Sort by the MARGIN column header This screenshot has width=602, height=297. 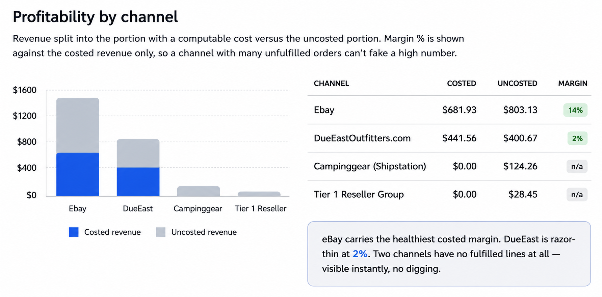tap(573, 84)
